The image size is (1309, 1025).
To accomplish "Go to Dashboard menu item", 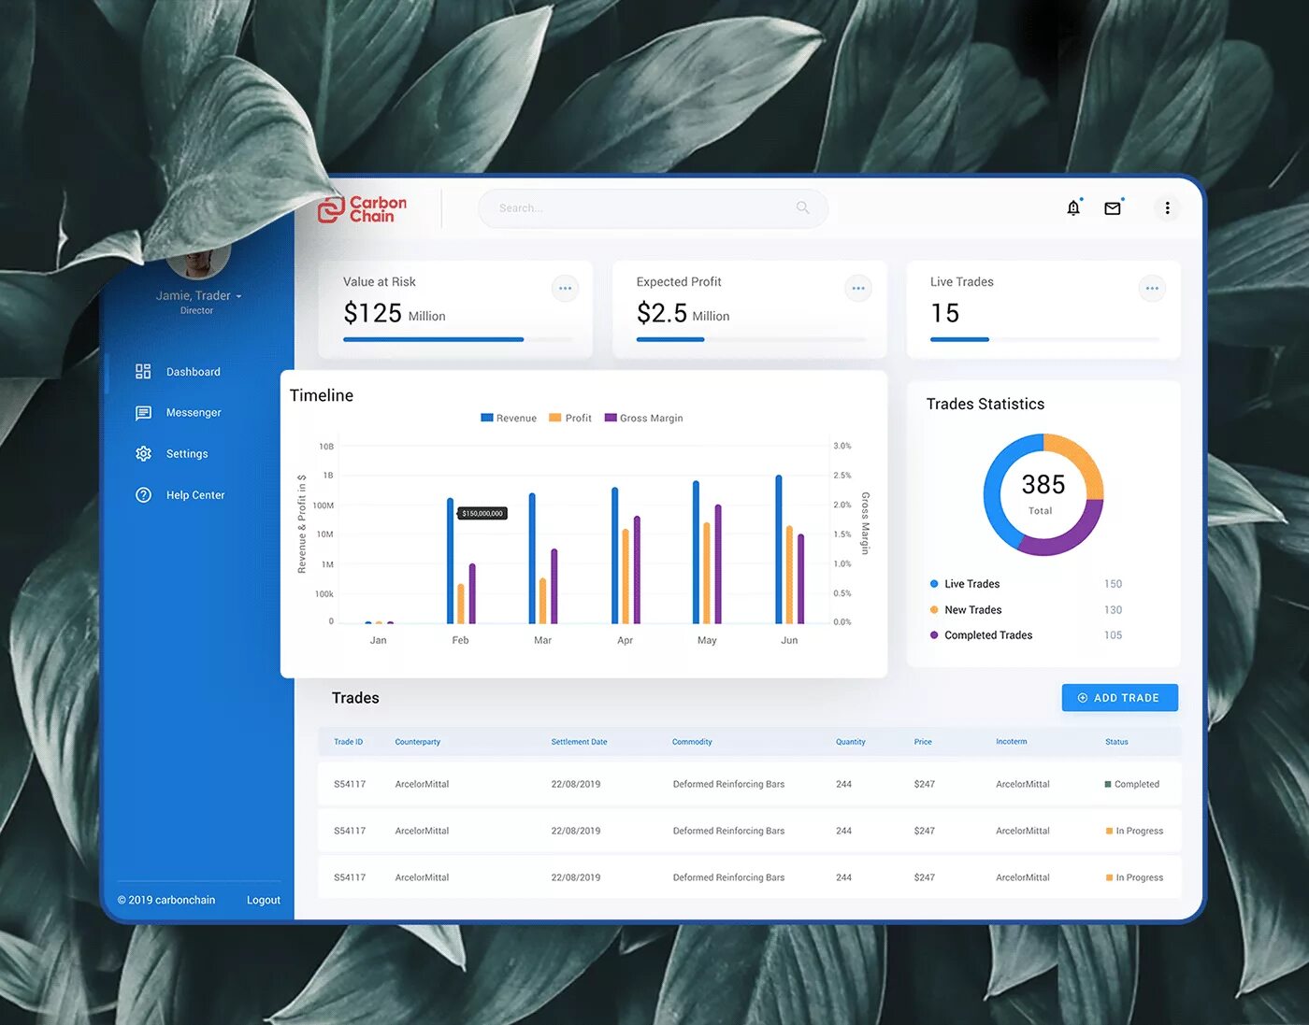I will (x=194, y=371).
